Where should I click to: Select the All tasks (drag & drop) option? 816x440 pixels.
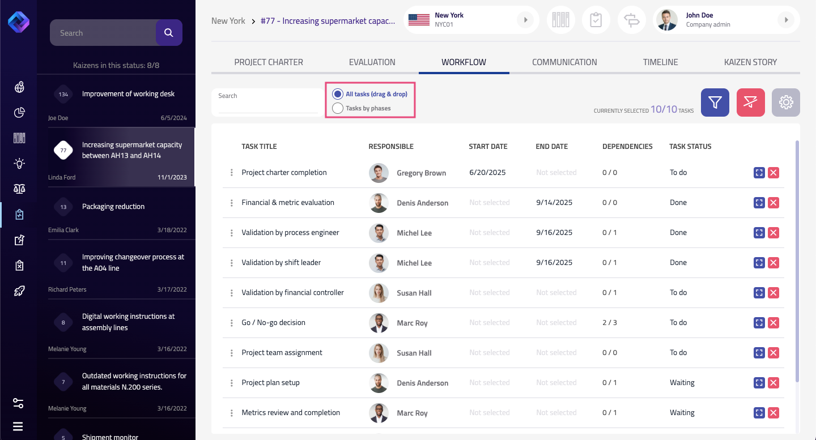[x=338, y=94]
